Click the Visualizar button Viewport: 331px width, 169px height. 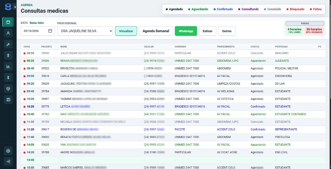[126, 31]
